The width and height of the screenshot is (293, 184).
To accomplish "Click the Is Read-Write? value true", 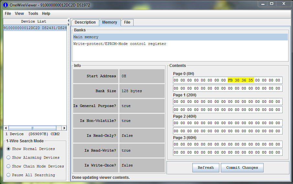I will coord(142,150).
